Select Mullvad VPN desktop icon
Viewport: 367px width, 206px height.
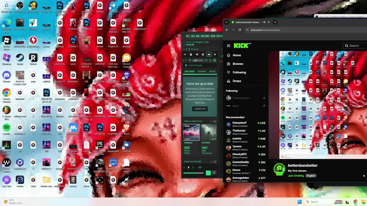pyautogui.click(x=33, y=7)
